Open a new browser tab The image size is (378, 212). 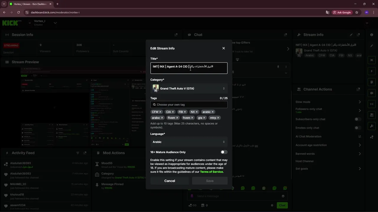coord(57,4)
